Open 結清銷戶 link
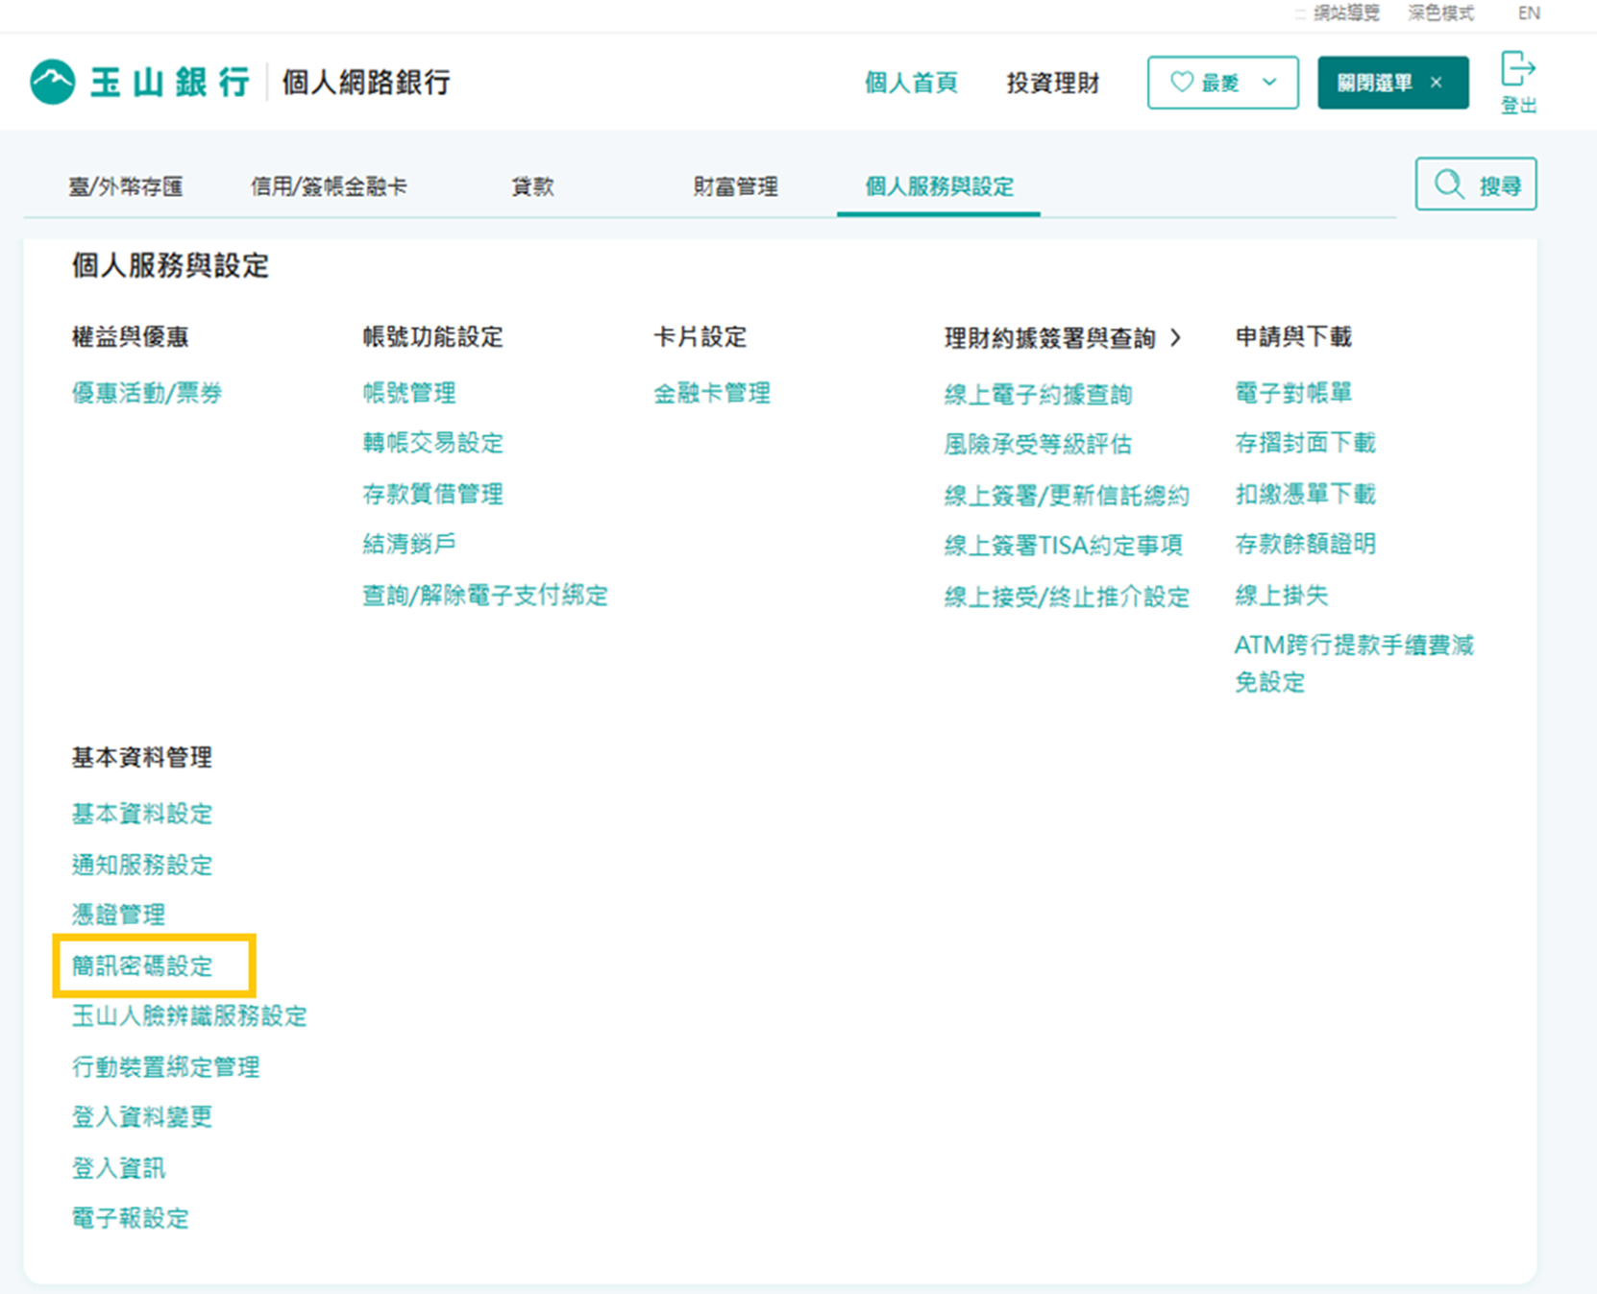 [x=409, y=544]
